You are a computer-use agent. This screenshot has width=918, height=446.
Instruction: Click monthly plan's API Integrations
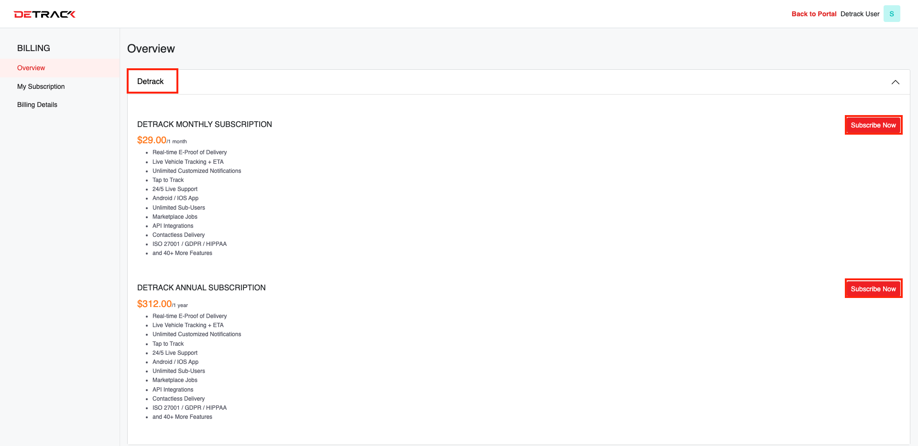click(x=173, y=226)
